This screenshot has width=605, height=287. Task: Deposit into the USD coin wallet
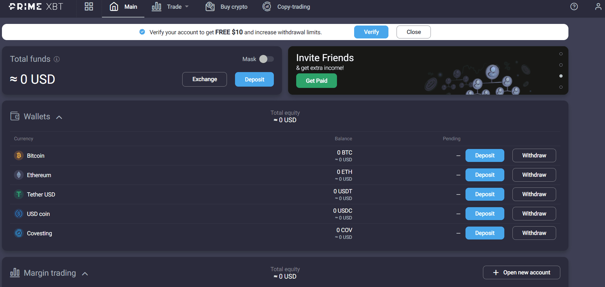pyautogui.click(x=485, y=214)
